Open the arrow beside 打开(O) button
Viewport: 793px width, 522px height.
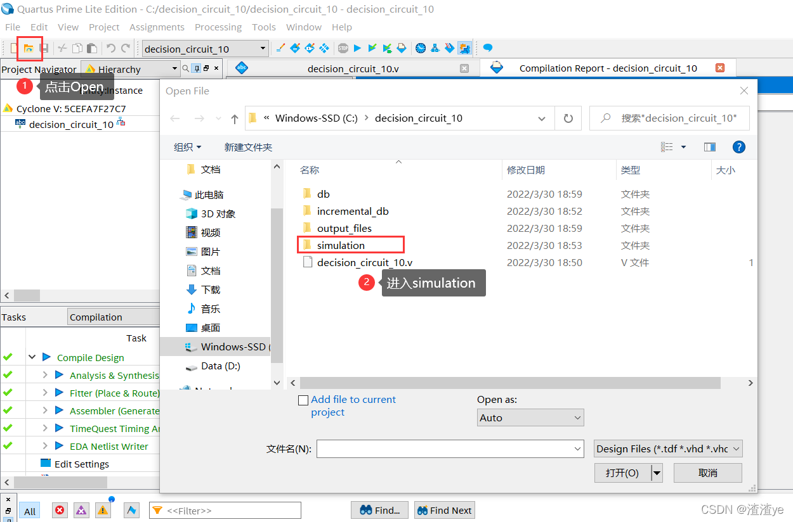point(657,473)
